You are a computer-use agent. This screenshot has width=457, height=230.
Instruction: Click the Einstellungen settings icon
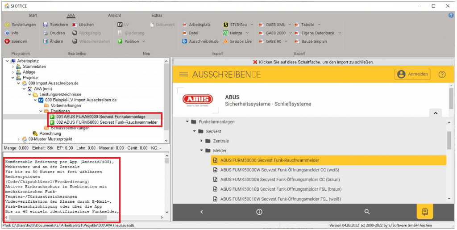point(7,25)
